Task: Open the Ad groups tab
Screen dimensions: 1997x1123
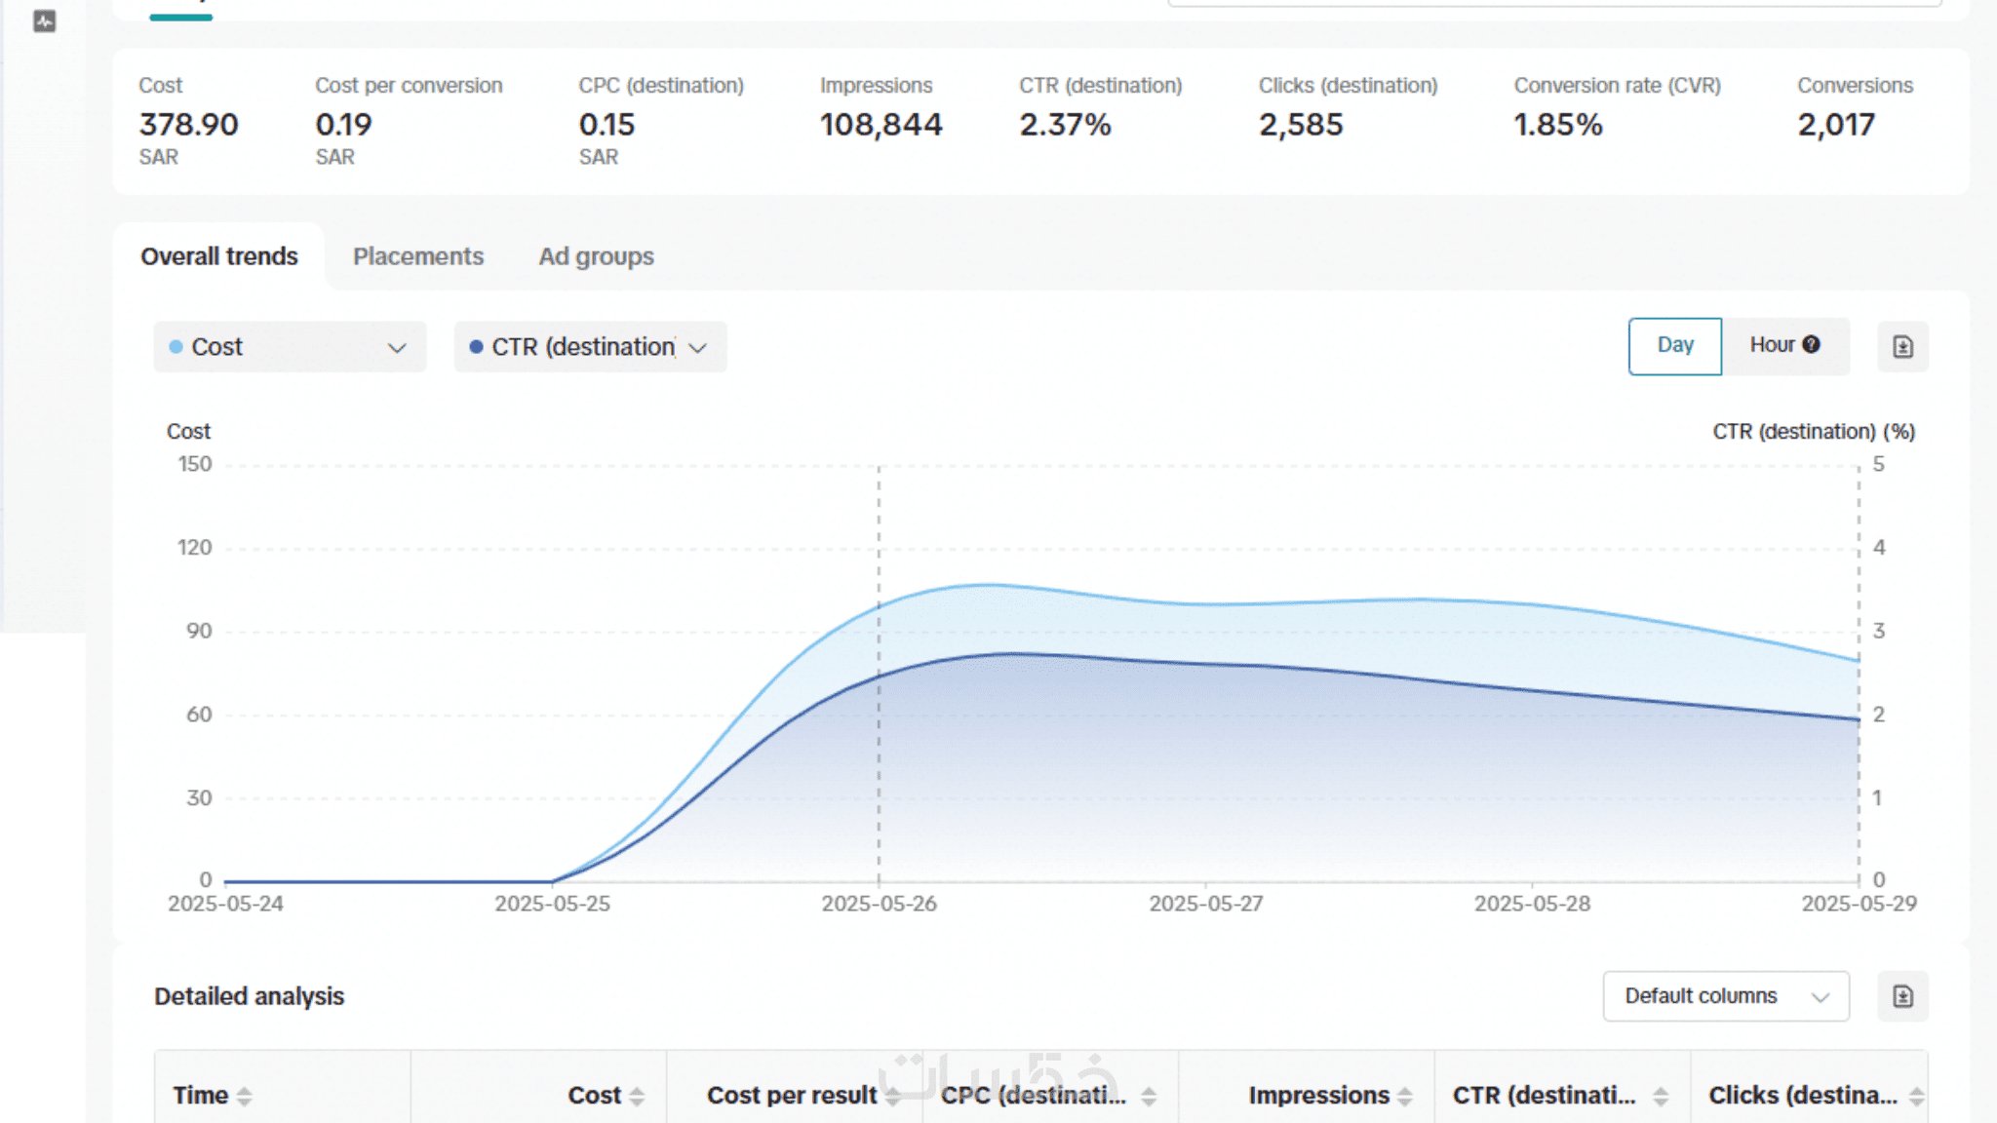Action: [596, 256]
